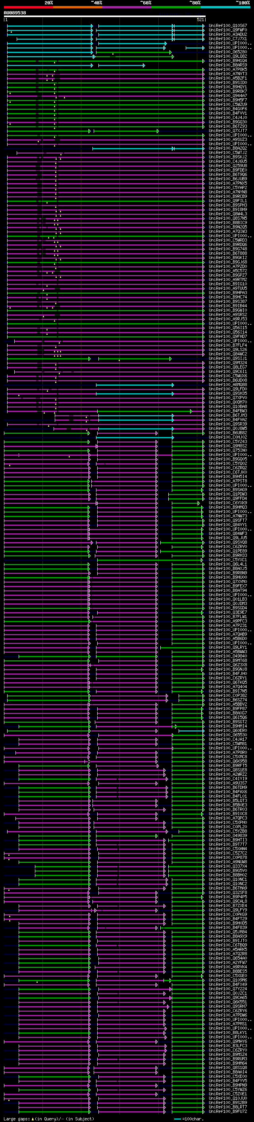The width and height of the screenshot is (254, 1122).
Task: Select hit UniRef100_A5B2F1
Action: point(228,78)
